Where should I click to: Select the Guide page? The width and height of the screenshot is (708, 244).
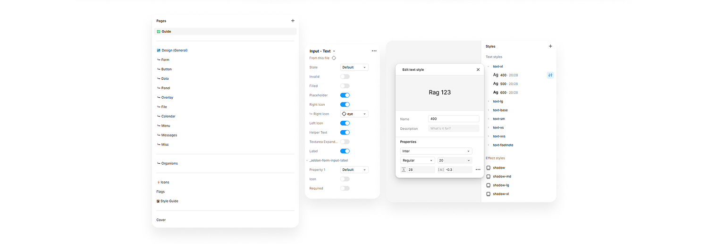(x=166, y=32)
